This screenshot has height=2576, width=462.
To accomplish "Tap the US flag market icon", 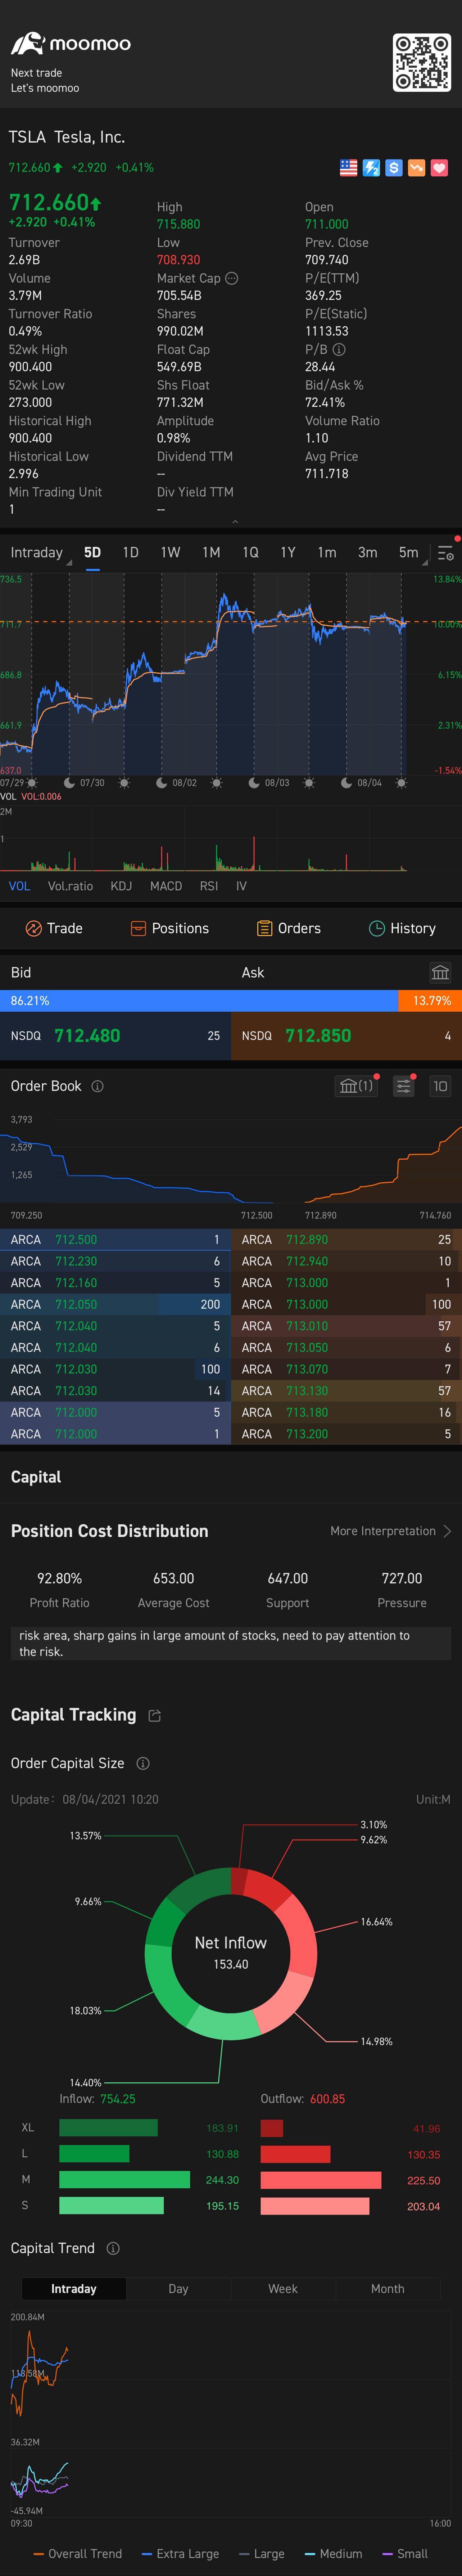I will (348, 168).
